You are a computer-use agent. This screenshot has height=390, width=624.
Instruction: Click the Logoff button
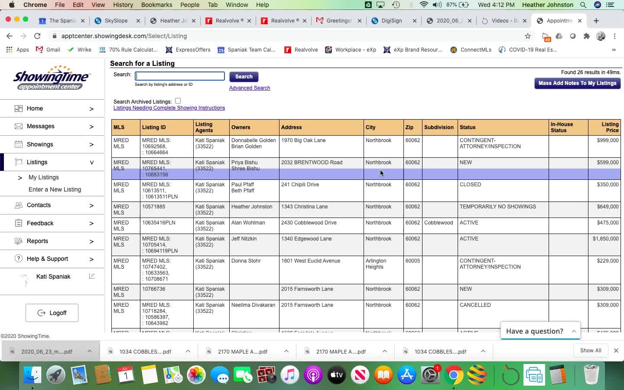coord(52,313)
